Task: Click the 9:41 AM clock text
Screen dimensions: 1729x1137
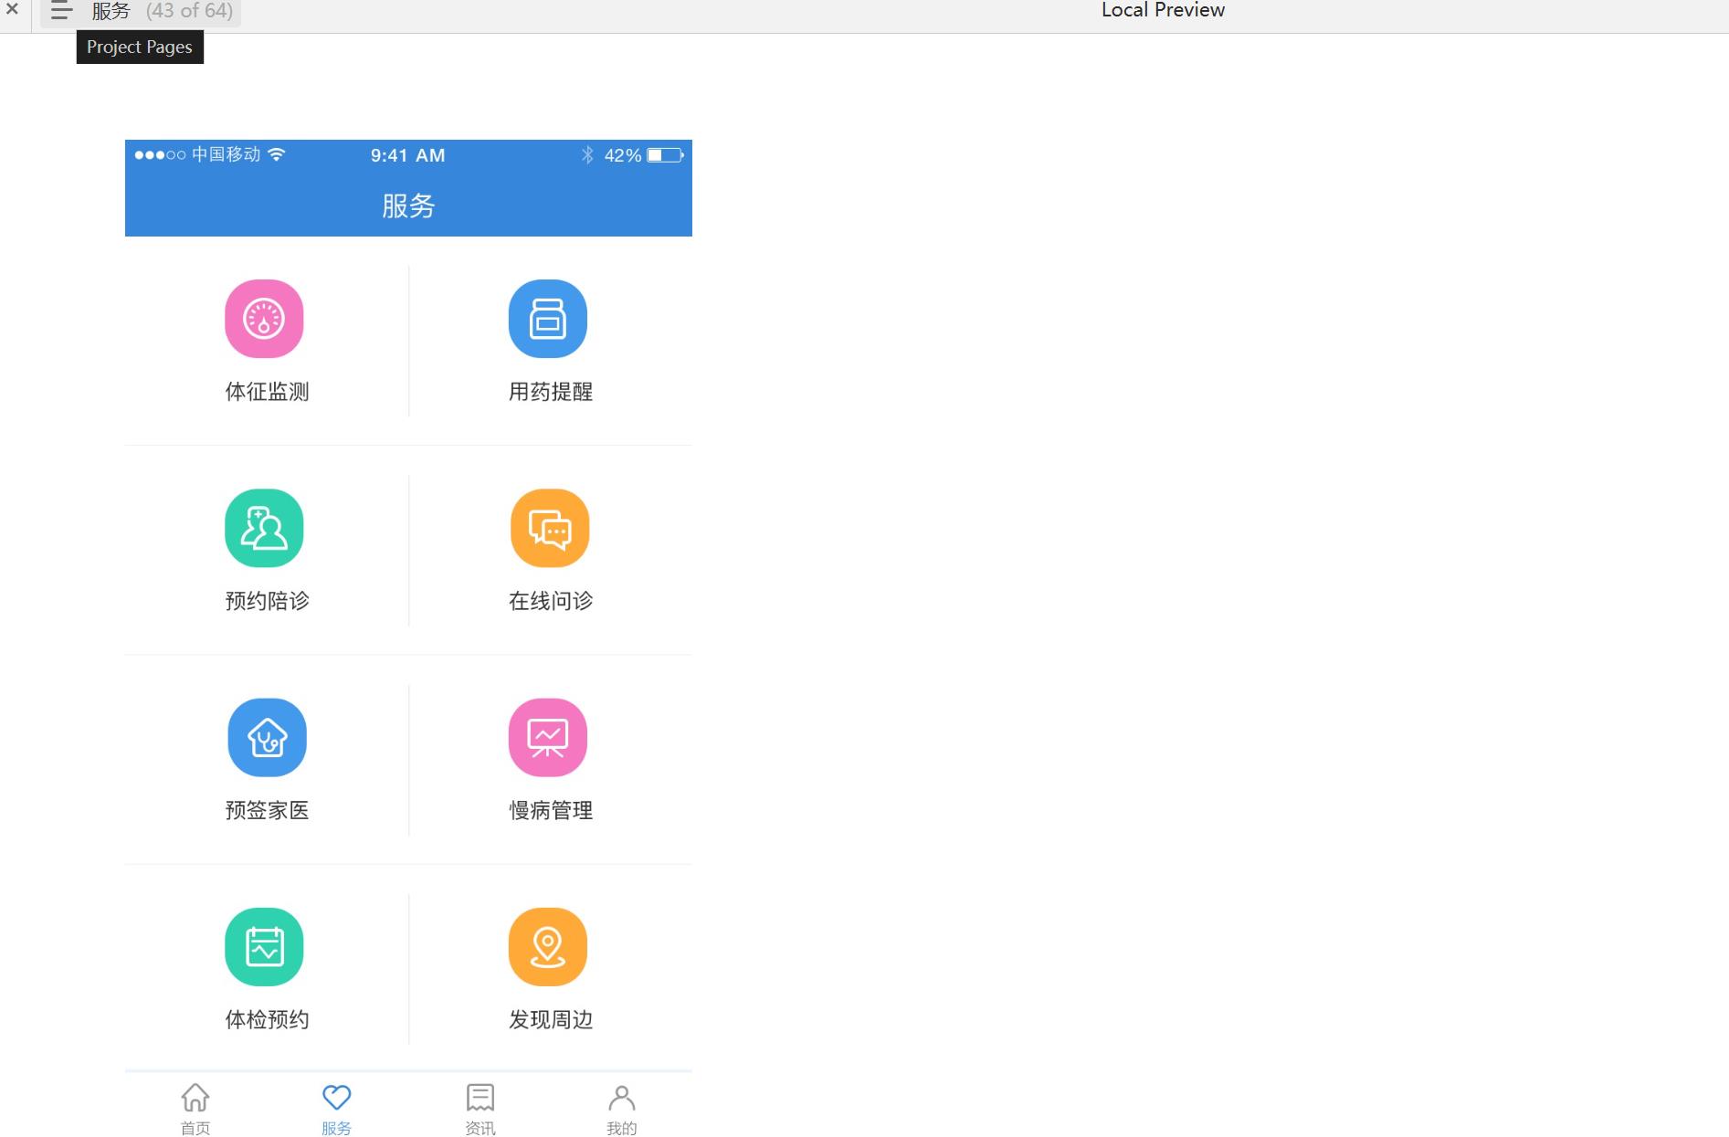Action: (408, 155)
